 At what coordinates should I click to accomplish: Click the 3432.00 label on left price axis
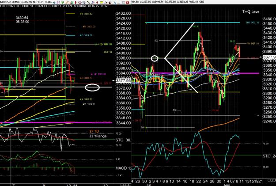[123, 13]
